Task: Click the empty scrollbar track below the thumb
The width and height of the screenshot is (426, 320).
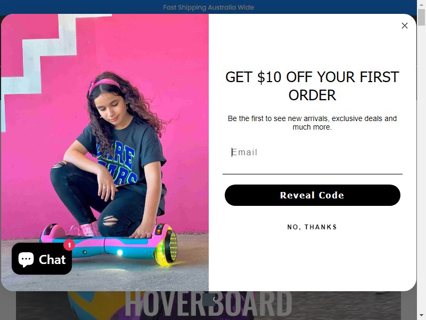Action: (x=421, y=169)
